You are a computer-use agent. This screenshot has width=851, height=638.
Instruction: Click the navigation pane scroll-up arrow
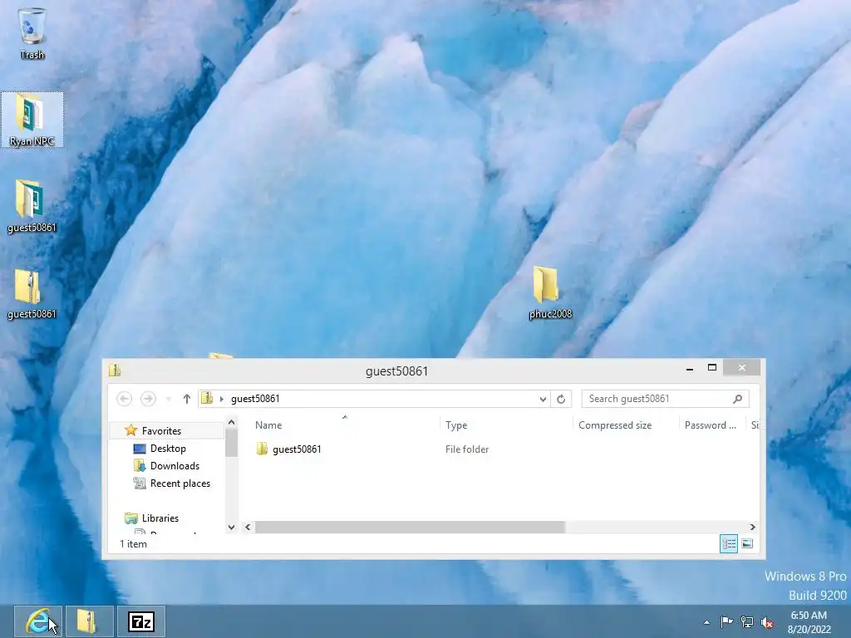[x=231, y=422]
